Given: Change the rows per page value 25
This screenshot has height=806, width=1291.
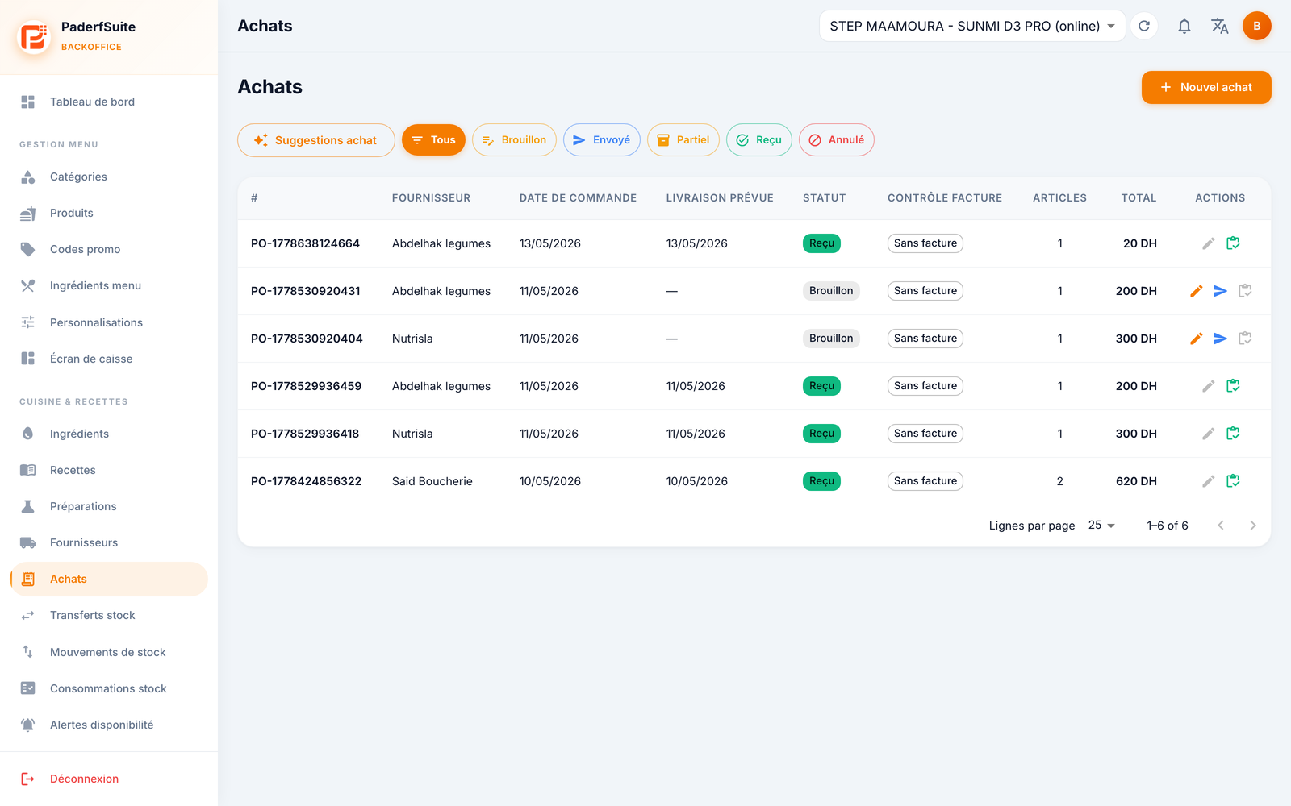Looking at the screenshot, I should (x=1101, y=526).
